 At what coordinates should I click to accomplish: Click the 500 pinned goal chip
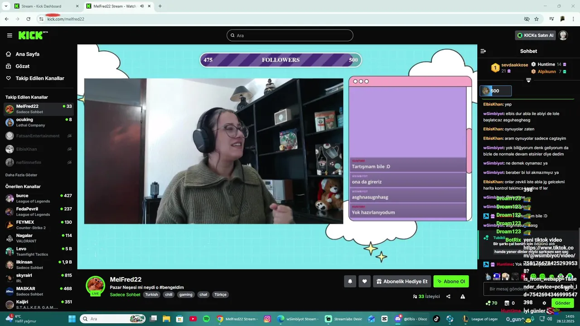coord(496,91)
